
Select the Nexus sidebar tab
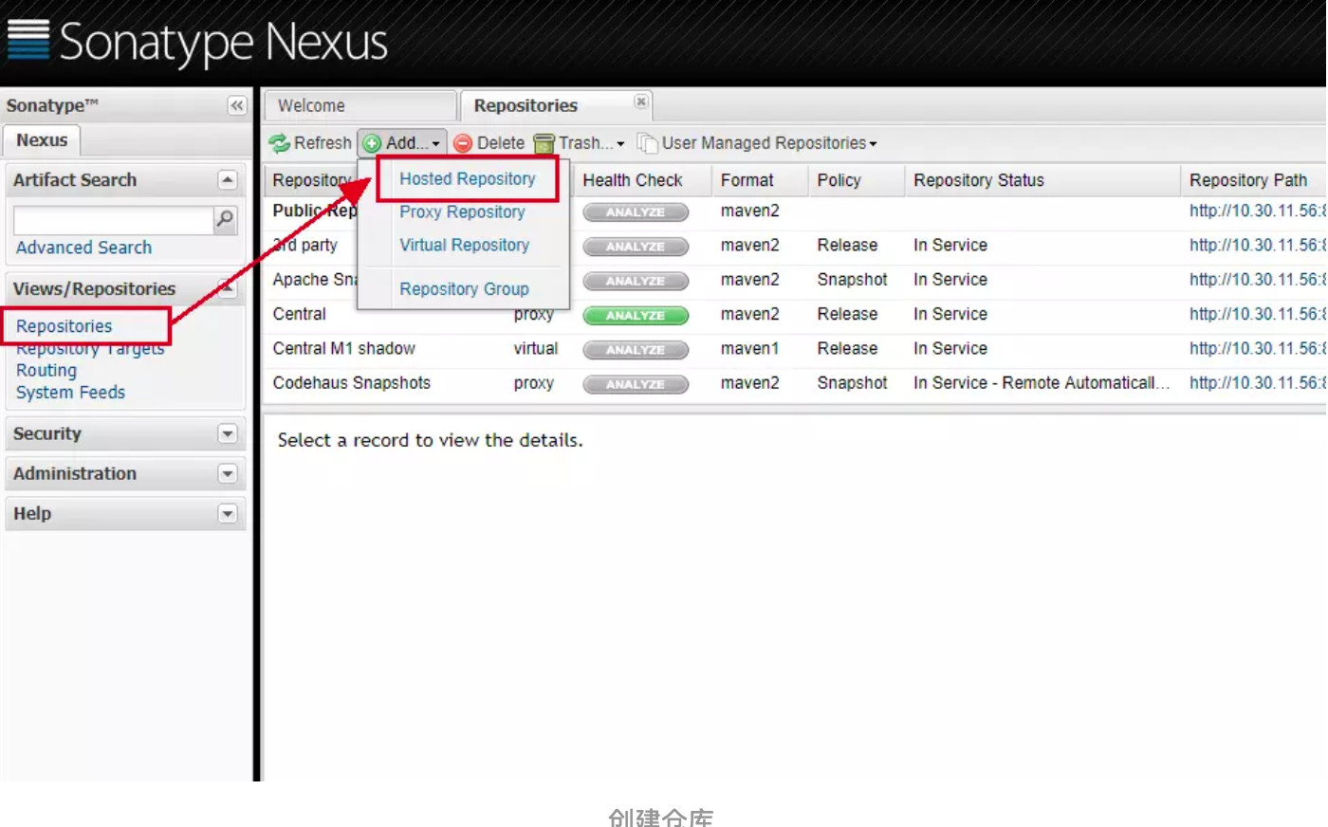pos(42,140)
